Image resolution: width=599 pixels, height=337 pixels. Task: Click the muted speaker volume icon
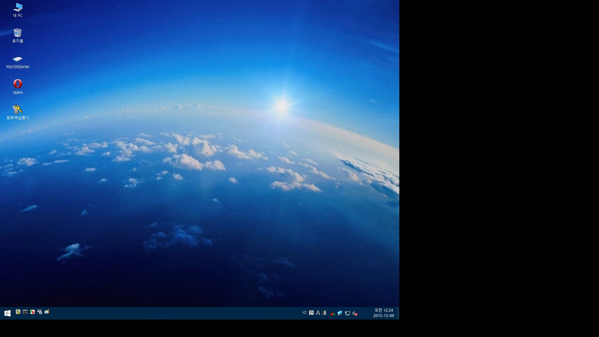tap(355, 313)
